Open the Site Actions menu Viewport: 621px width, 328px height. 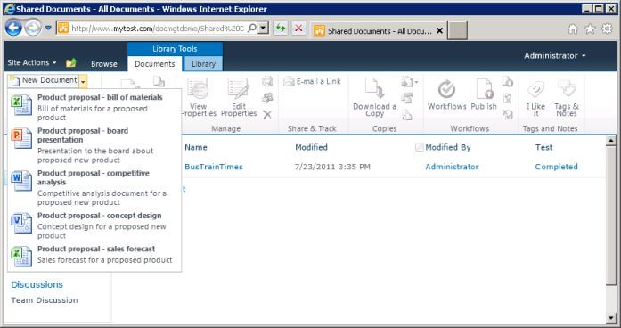(32, 62)
